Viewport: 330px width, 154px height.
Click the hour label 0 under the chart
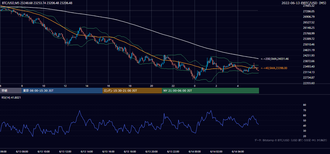tap(195, 86)
